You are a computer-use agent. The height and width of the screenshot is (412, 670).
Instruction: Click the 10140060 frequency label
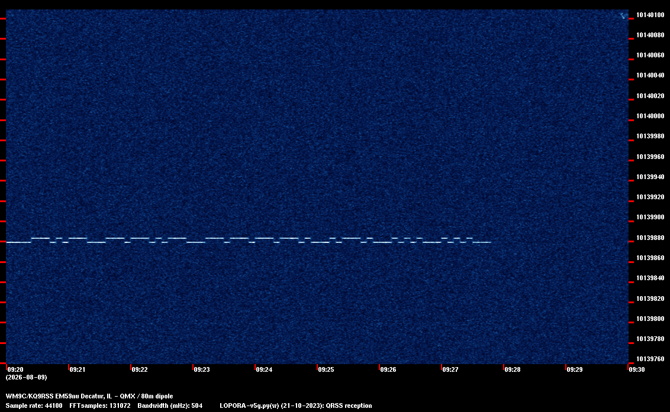coord(650,55)
